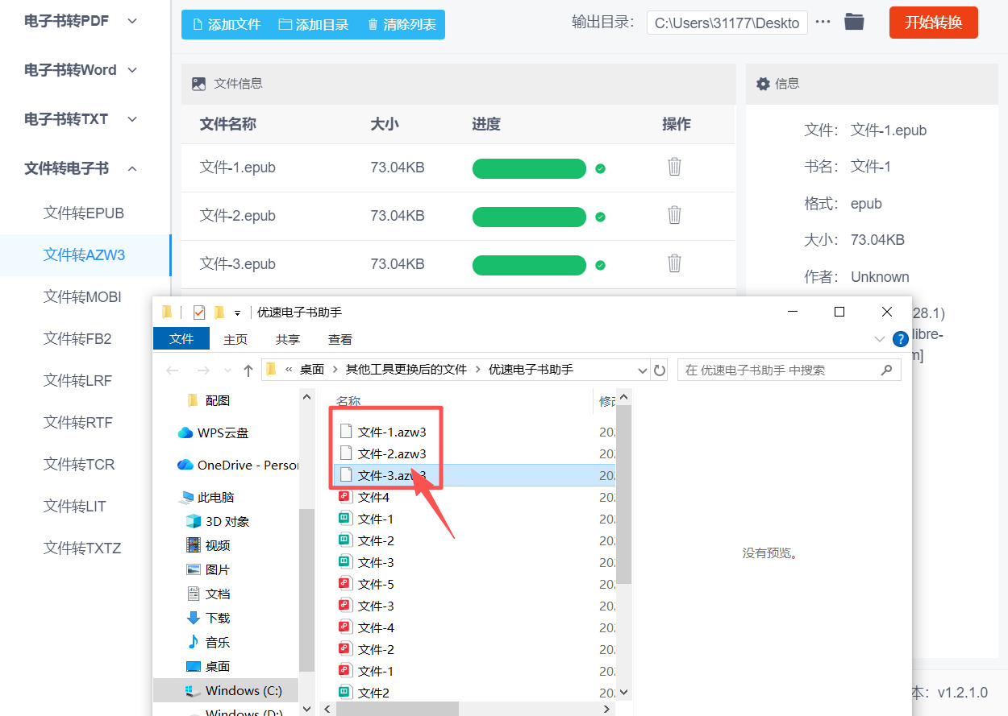1008x716 pixels.
Task: Switch to the 主页 ribbon tab
Action: pyautogui.click(x=235, y=340)
